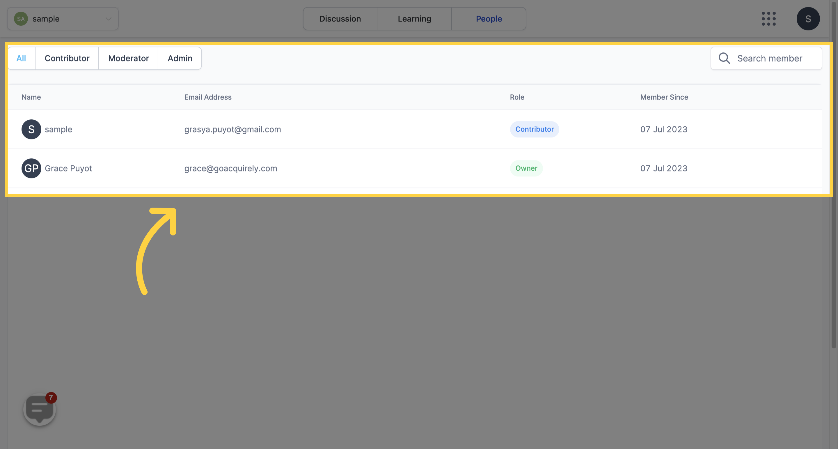The height and width of the screenshot is (449, 838).
Task: Click on sample member name row
Action: pyautogui.click(x=58, y=129)
